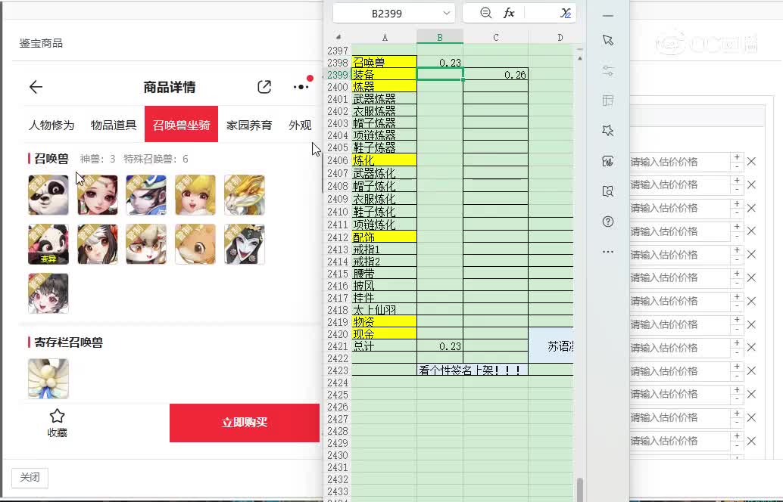Open the sidebar three-dots more options

pos(608,252)
